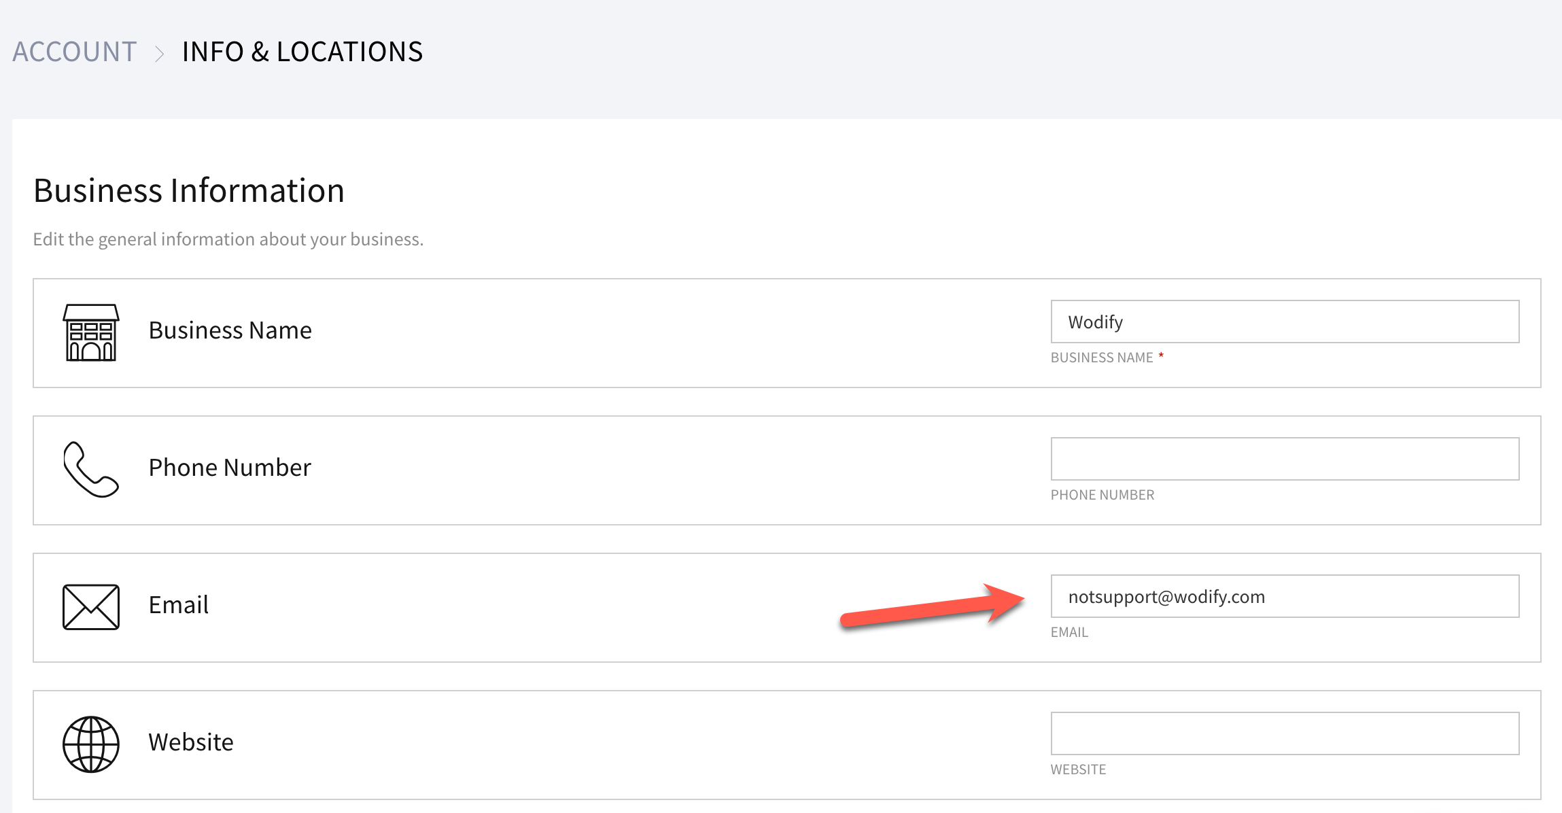The image size is (1562, 813).
Task: Click the Business Information heading
Action: click(x=189, y=190)
